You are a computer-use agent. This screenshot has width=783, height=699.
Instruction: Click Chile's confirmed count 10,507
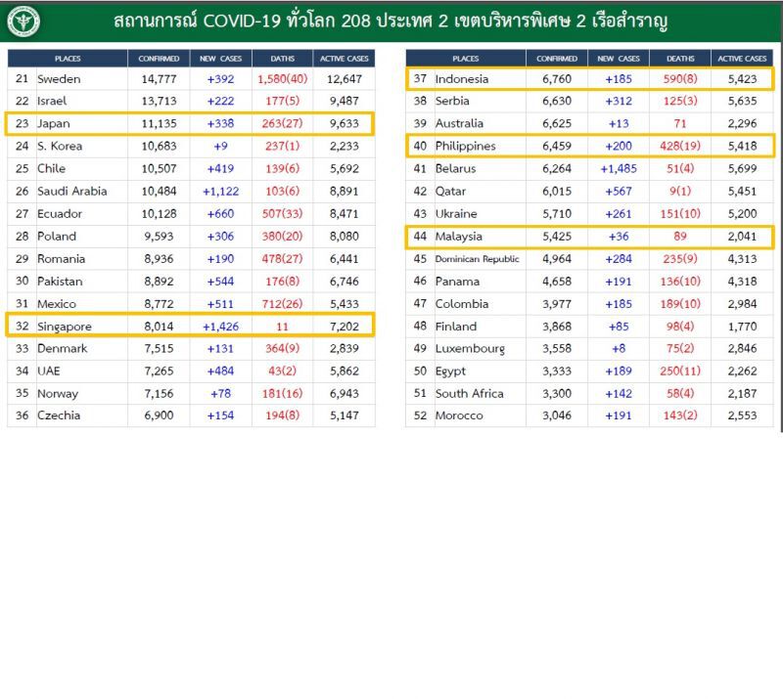pos(159,168)
